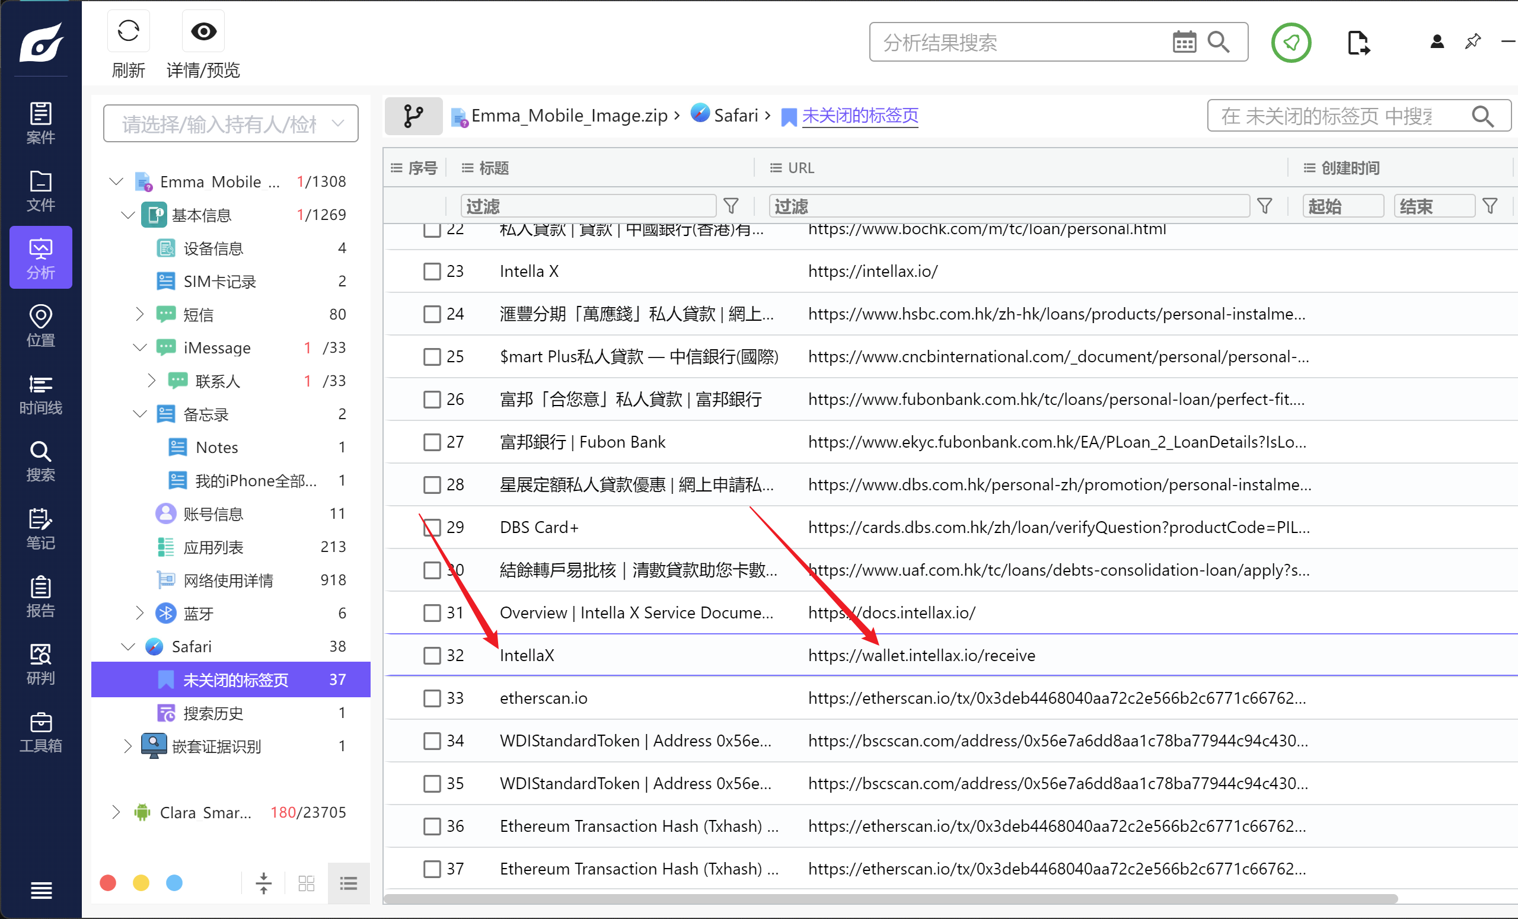
Task: Check the checkbox for row 33 etherscan.io
Action: point(432,698)
